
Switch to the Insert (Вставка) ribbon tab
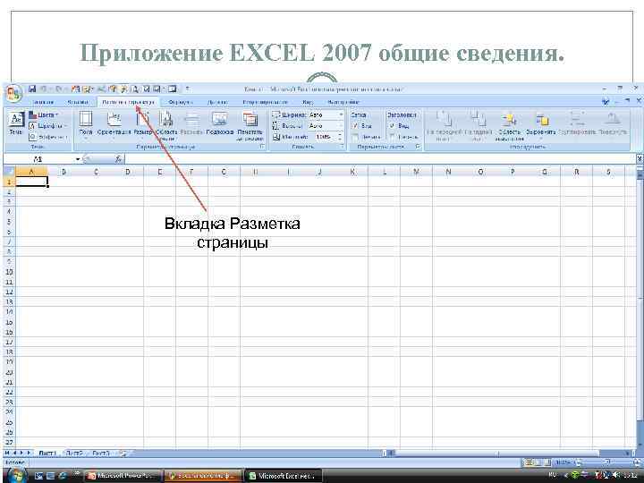click(x=78, y=102)
